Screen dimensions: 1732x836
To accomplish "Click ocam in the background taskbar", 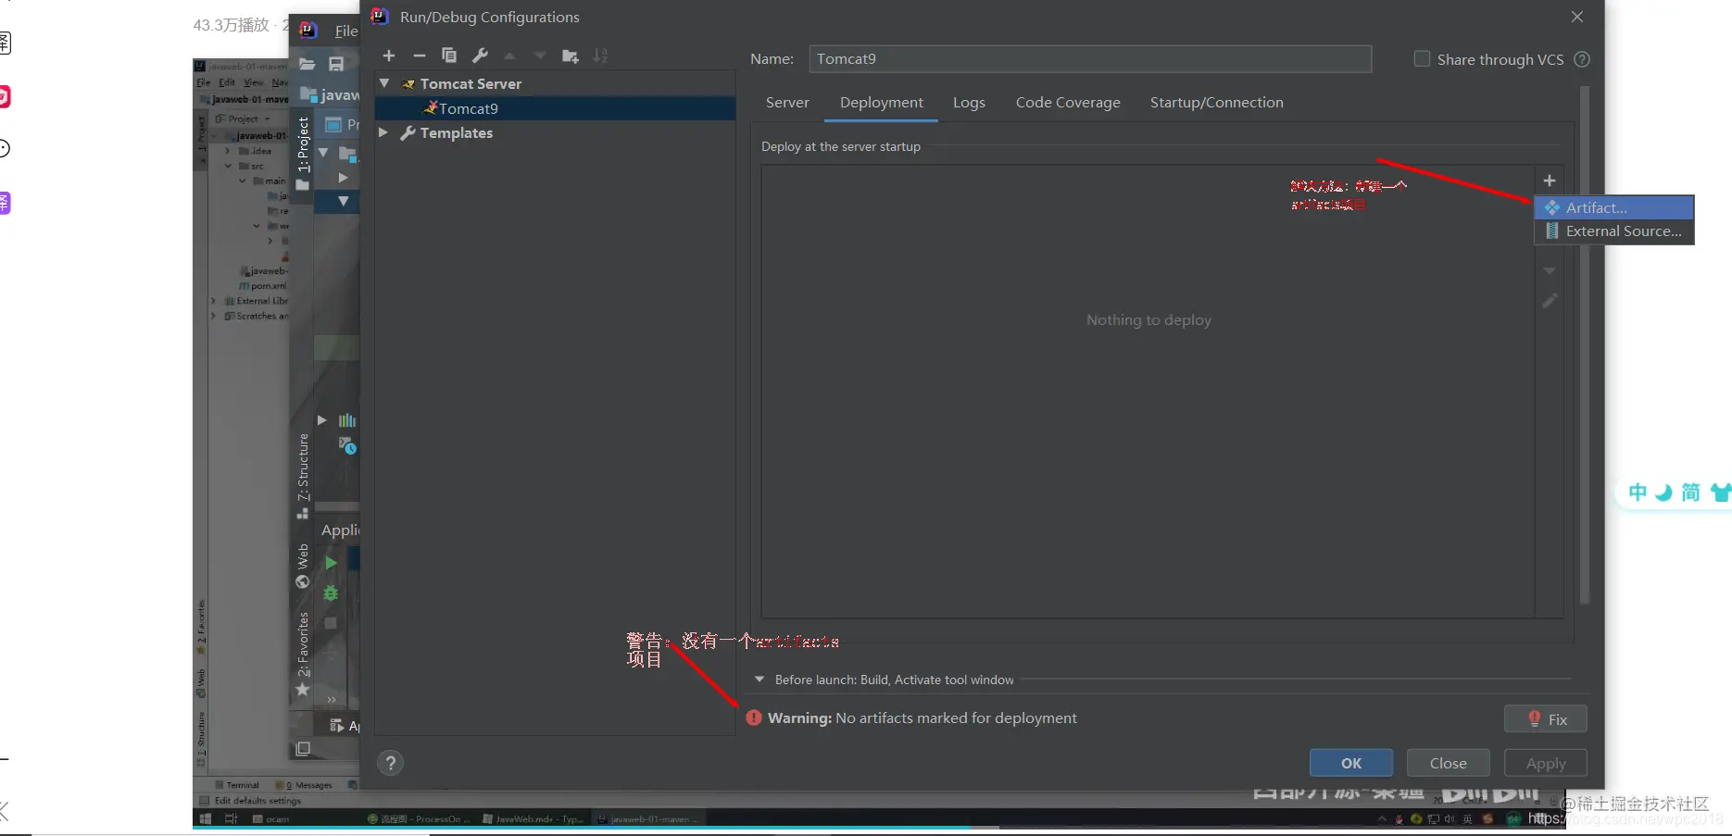I will [271, 818].
